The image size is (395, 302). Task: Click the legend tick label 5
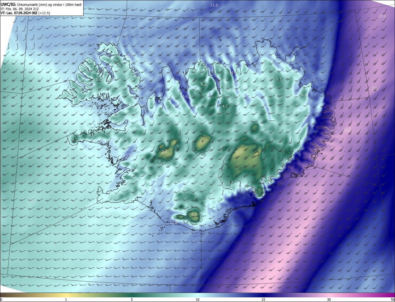click(x=132, y=300)
